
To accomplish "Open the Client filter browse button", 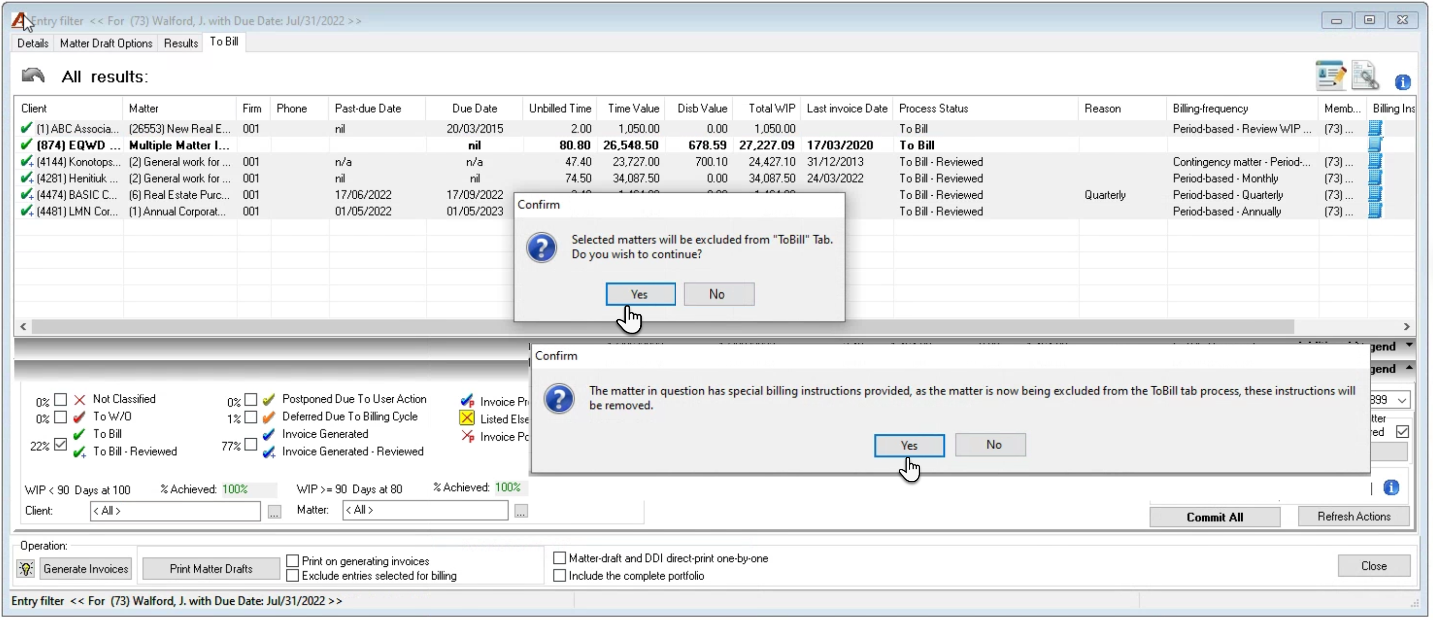I will click(x=274, y=511).
